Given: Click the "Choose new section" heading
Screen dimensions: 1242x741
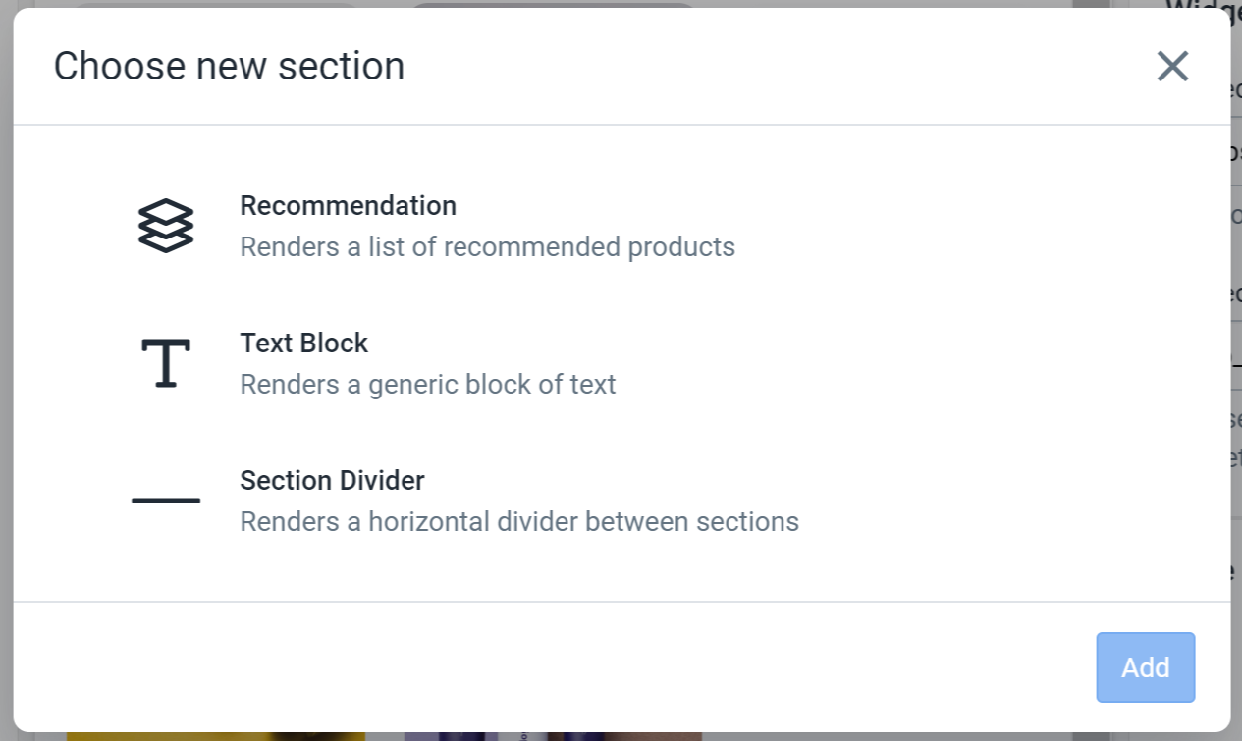Looking at the screenshot, I should coord(229,67).
